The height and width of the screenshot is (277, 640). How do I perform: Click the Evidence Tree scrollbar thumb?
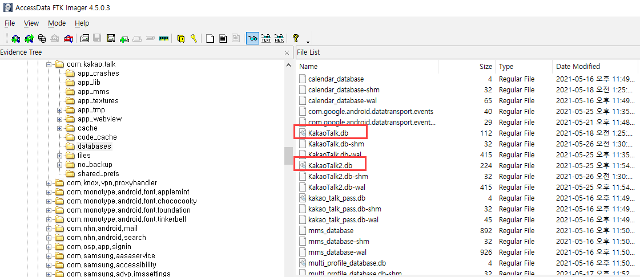click(289, 156)
